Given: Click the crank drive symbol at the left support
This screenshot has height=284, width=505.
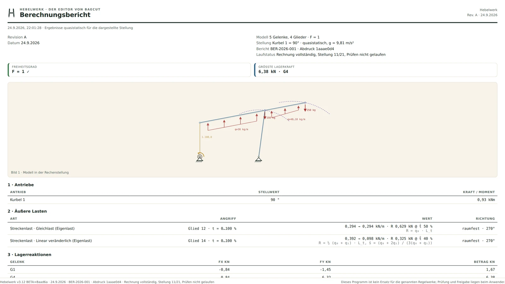Looking at the screenshot, I should (200, 157).
